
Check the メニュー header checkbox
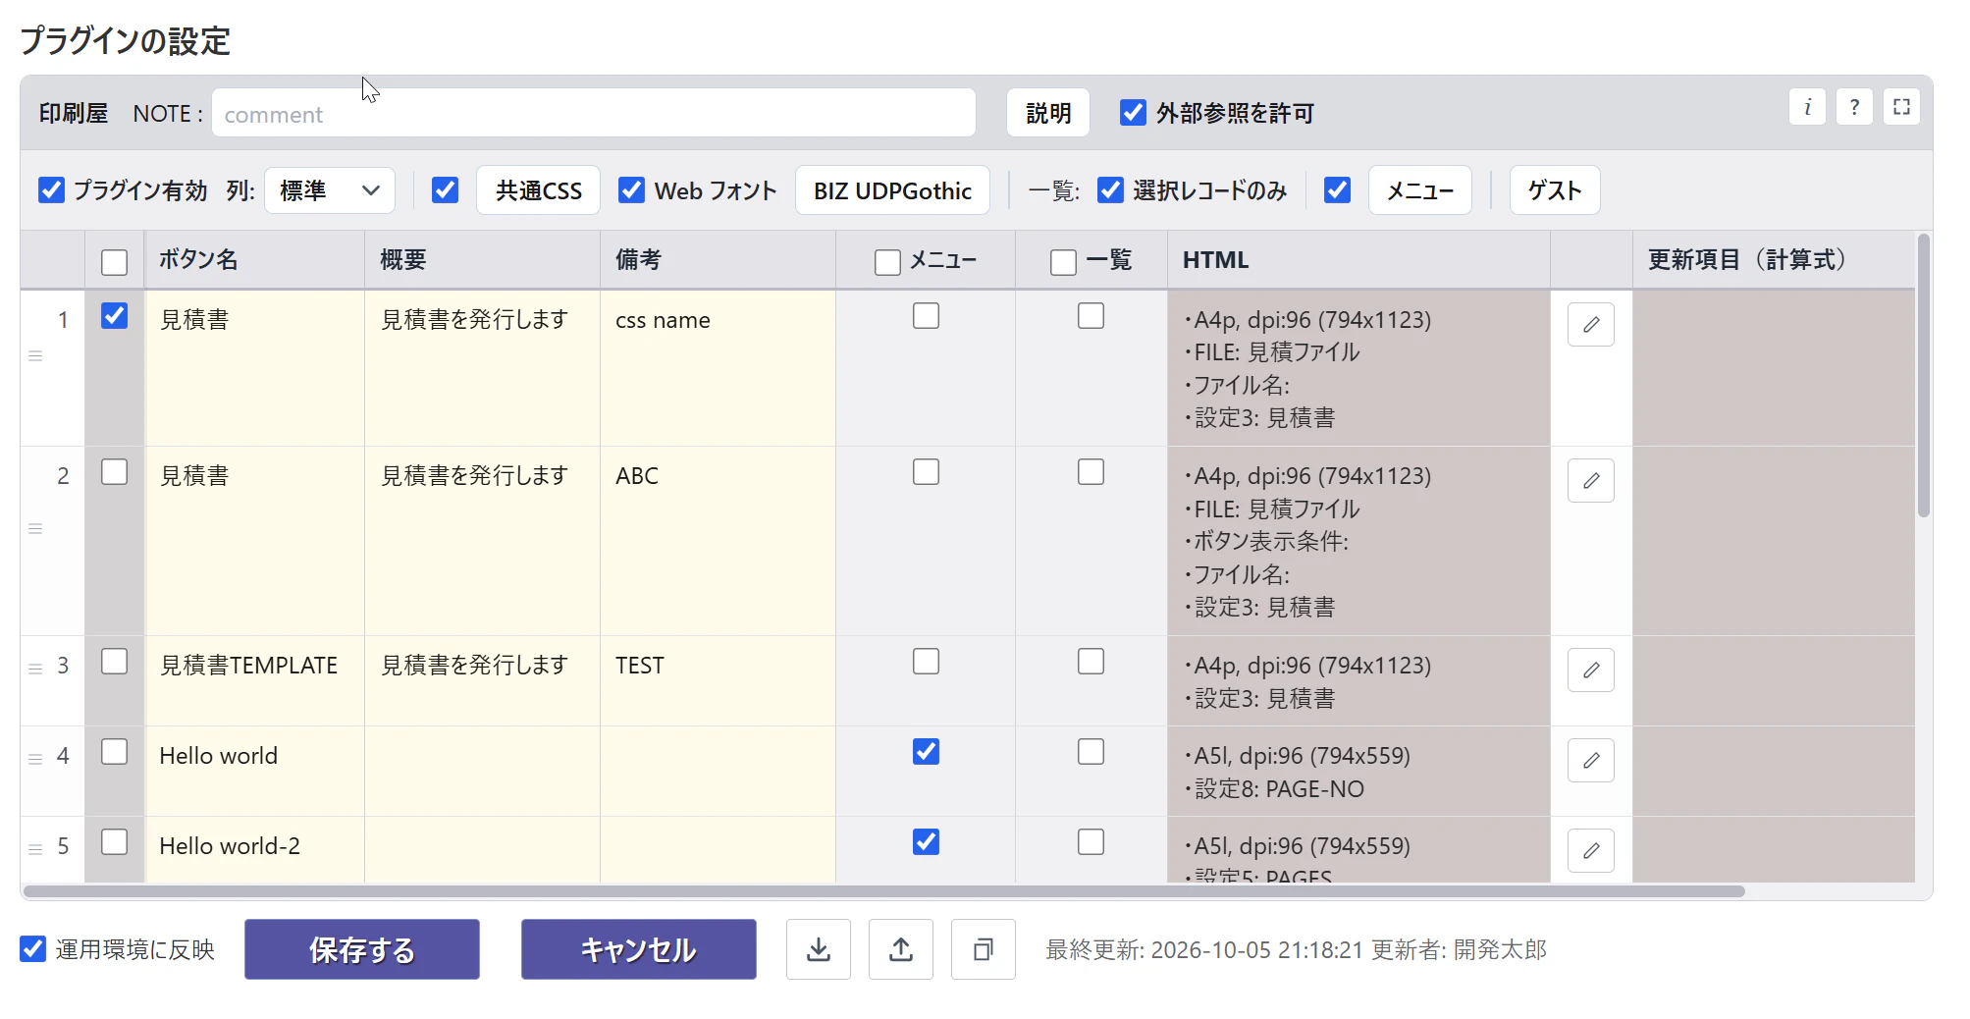click(x=887, y=262)
